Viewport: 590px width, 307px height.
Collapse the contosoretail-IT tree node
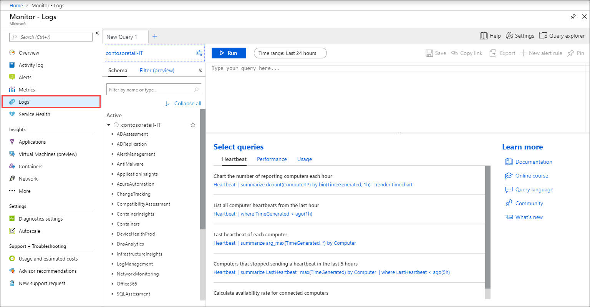click(x=109, y=125)
